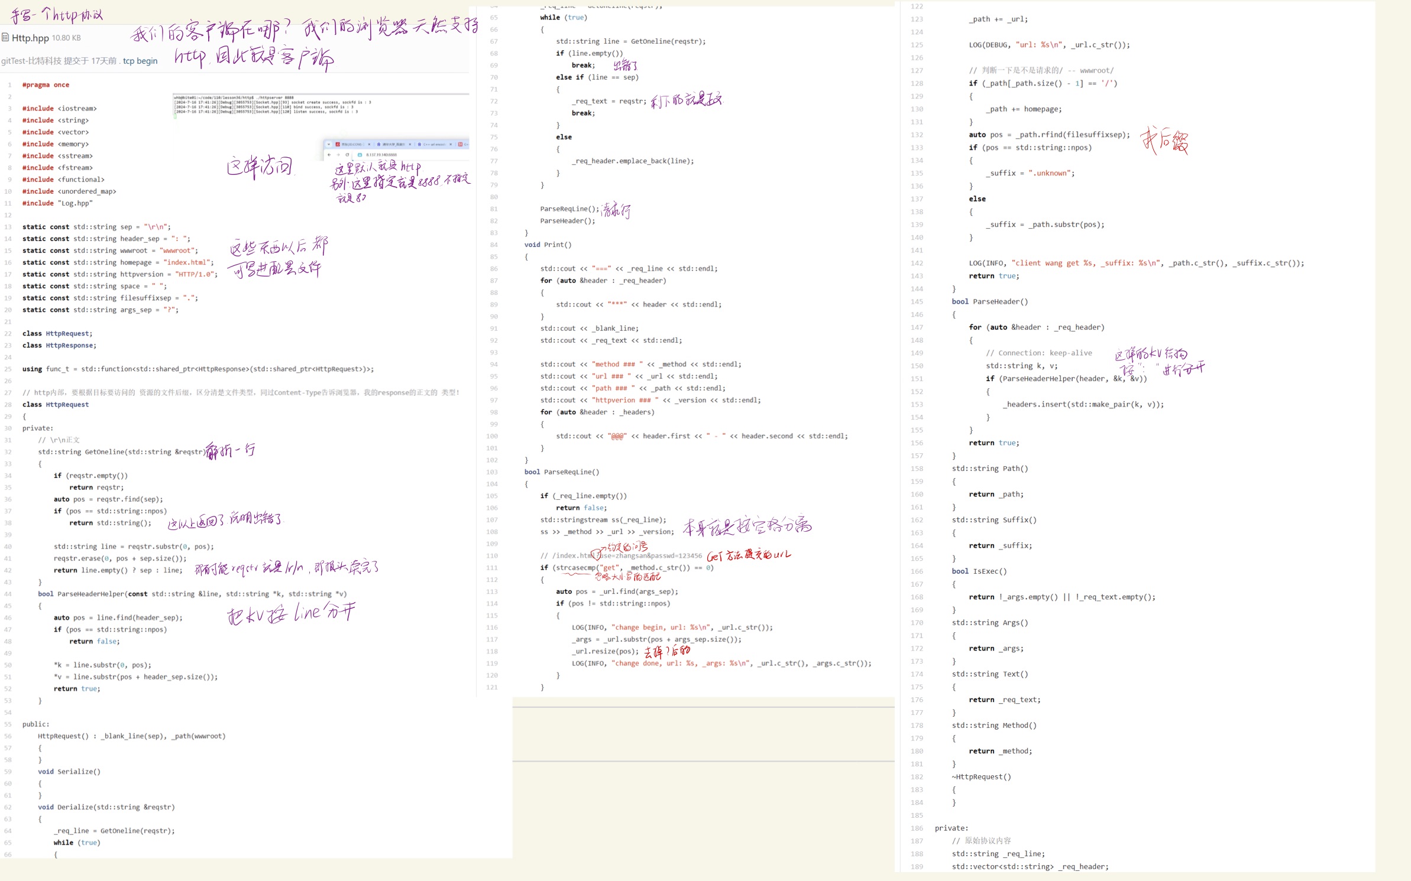This screenshot has width=1411, height=881.
Task: Click the 8.137.19.140:8888 address field
Action: click(381, 155)
